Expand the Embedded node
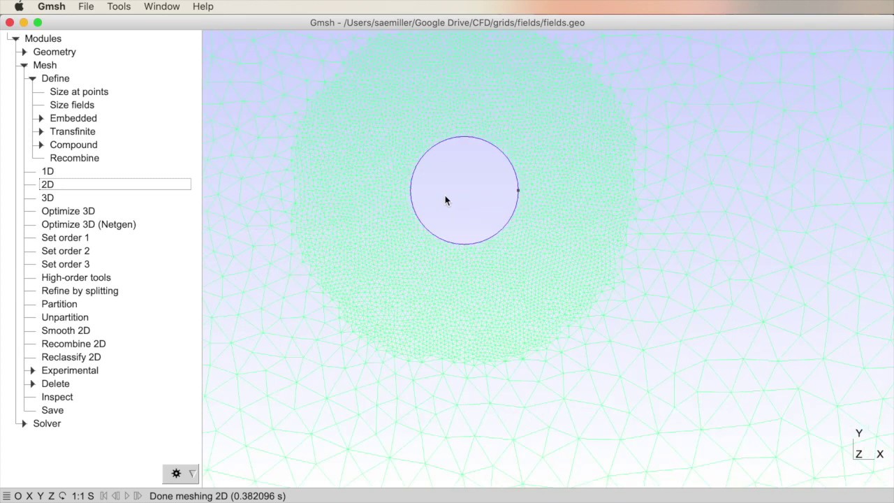894x503 pixels. [x=41, y=118]
